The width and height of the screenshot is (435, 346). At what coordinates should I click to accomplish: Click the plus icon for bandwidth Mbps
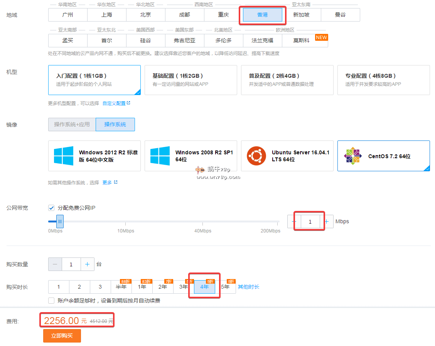[x=327, y=221]
